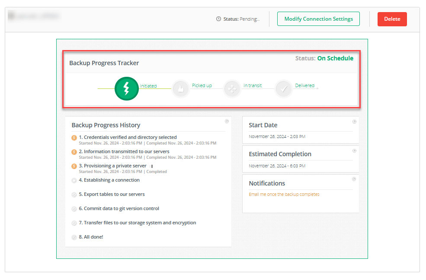Click the Delivered stage label
This screenshot has height=280, width=426.
(x=304, y=86)
